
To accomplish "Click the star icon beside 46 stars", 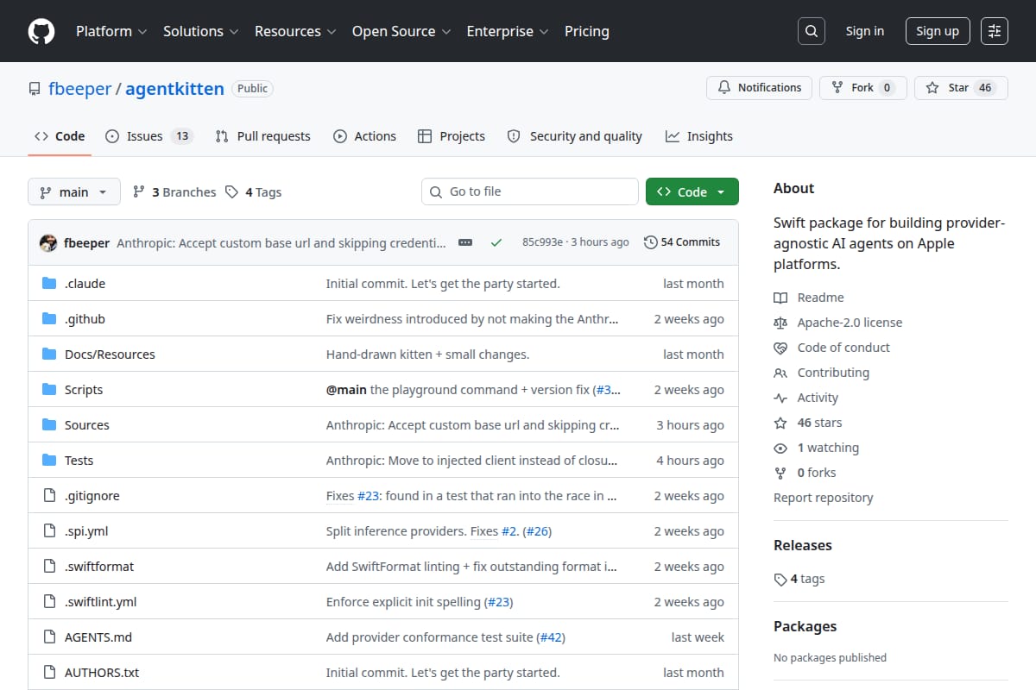I will pyautogui.click(x=780, y=423).
